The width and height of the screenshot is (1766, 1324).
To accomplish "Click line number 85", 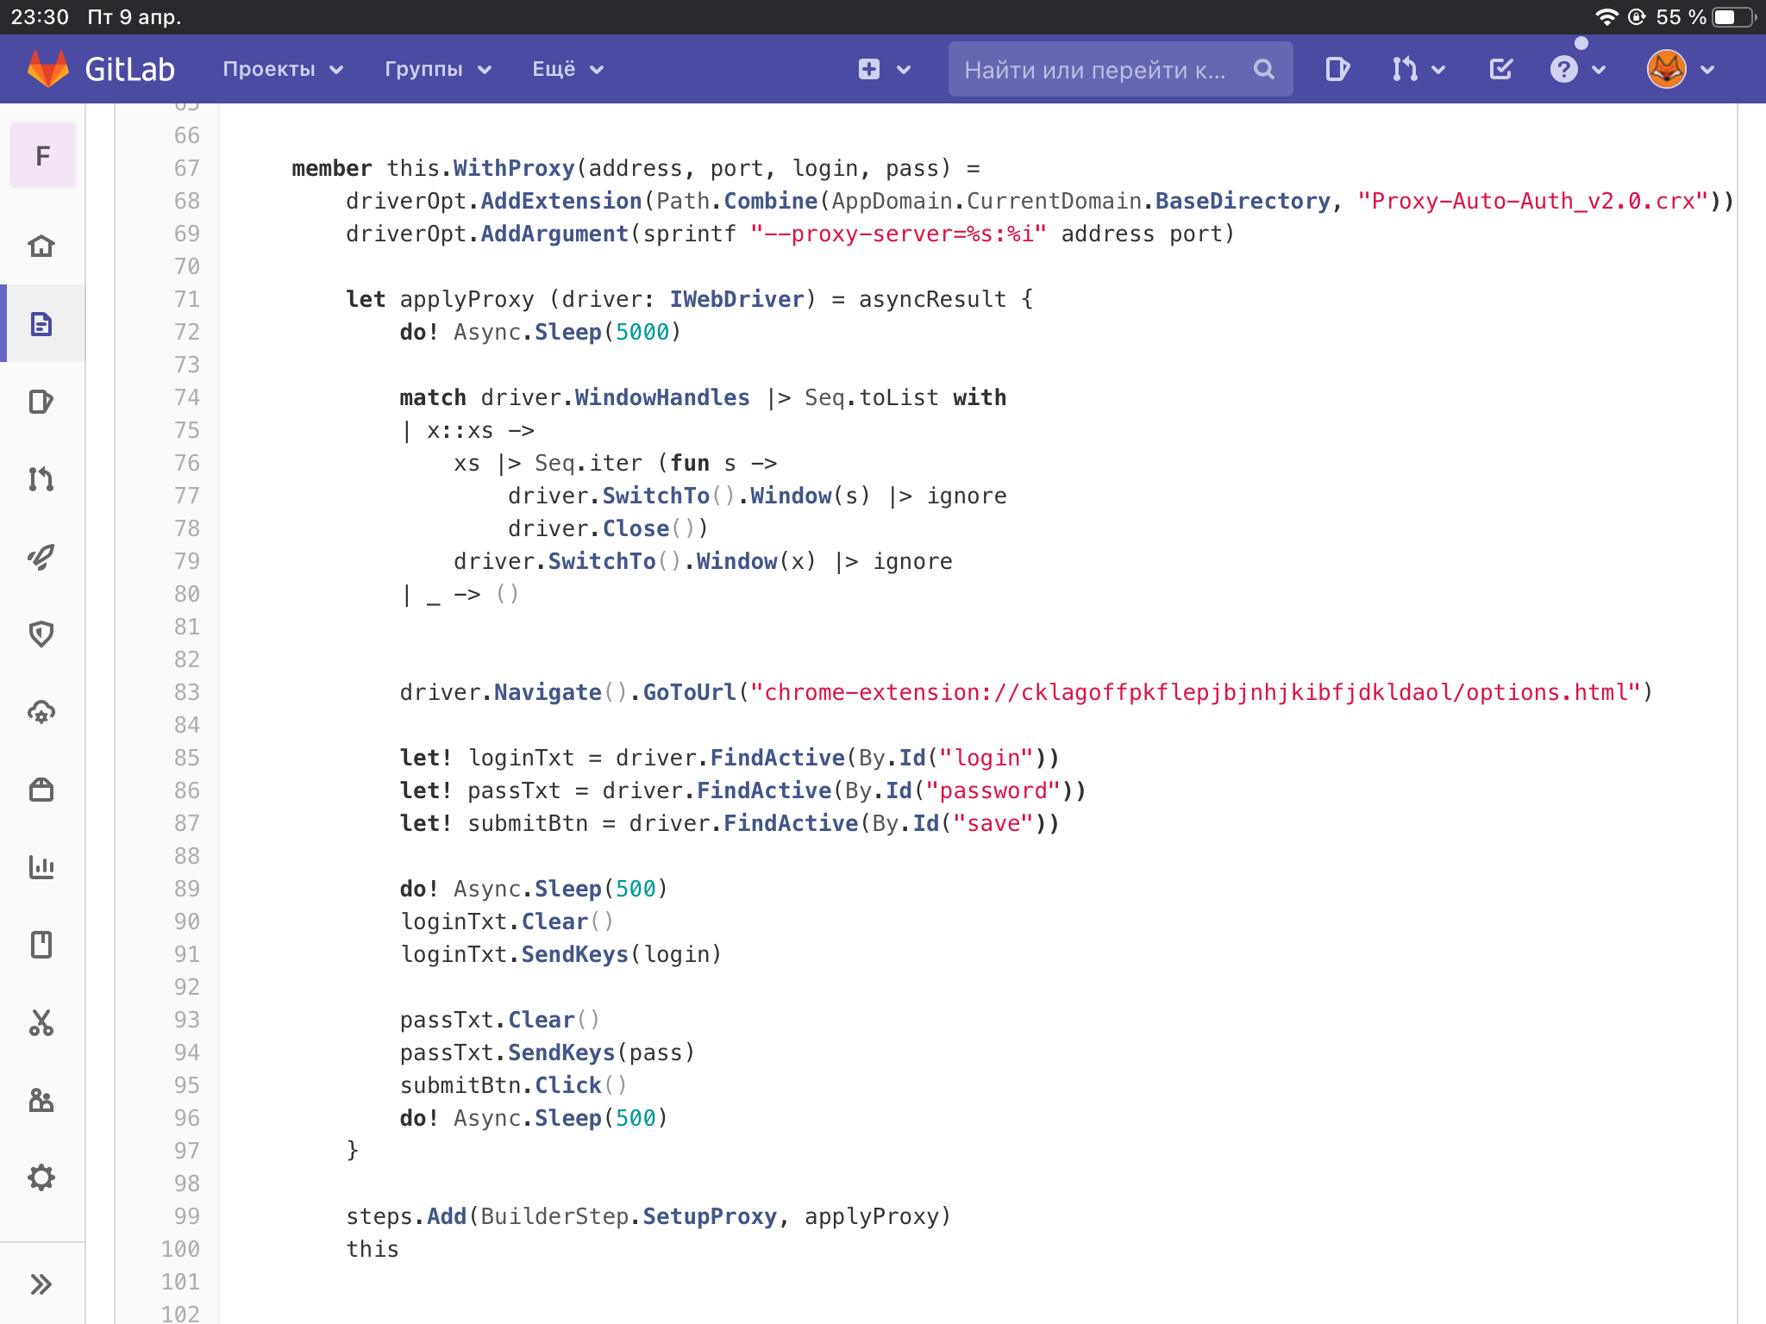I will click(x=187, y=758).
